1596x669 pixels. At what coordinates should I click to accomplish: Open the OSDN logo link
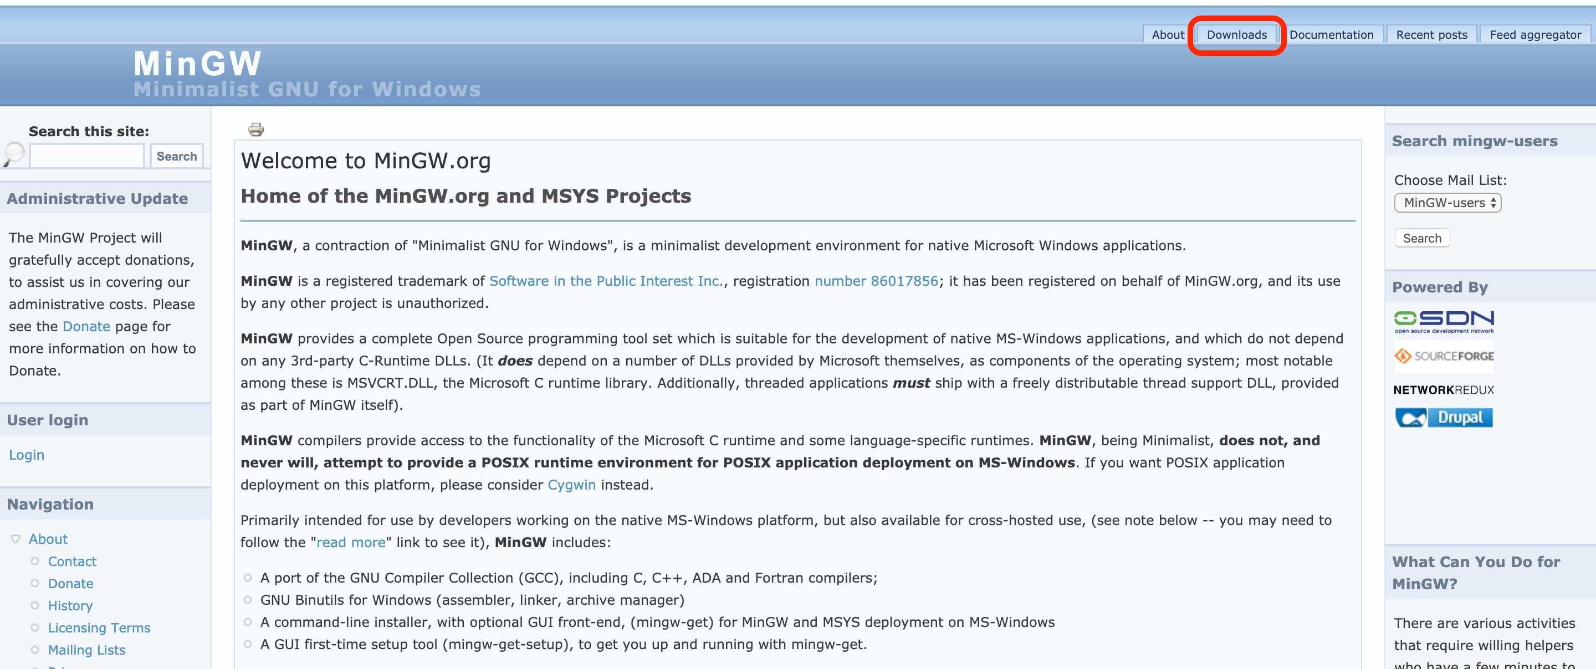[x=1444, y=322]
